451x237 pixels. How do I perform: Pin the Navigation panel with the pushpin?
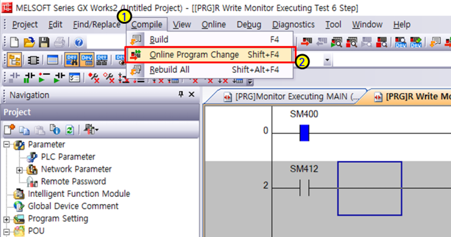[181, 94]
